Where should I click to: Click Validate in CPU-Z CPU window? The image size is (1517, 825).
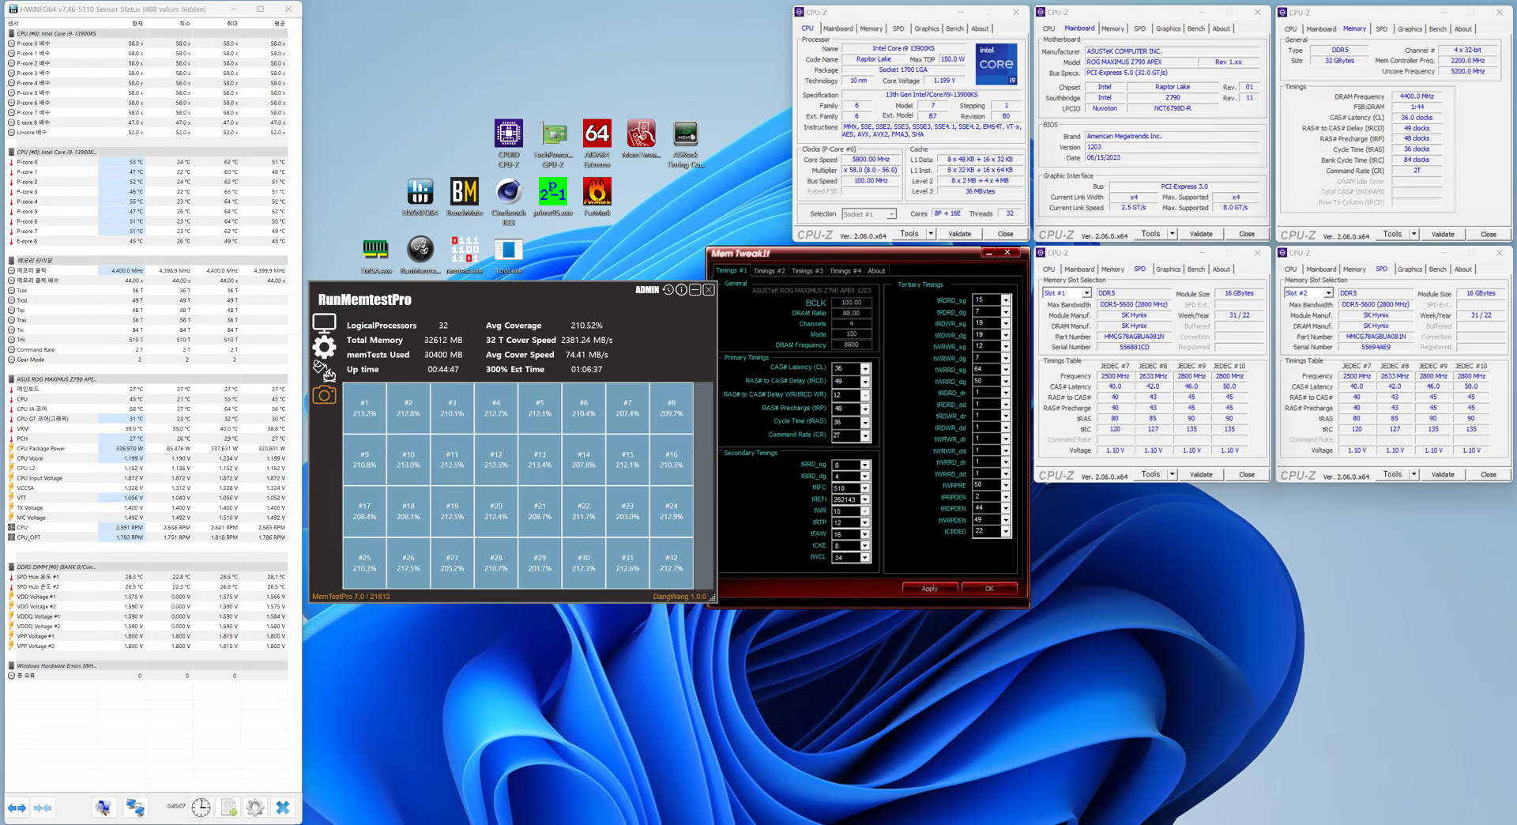(959, 234)
